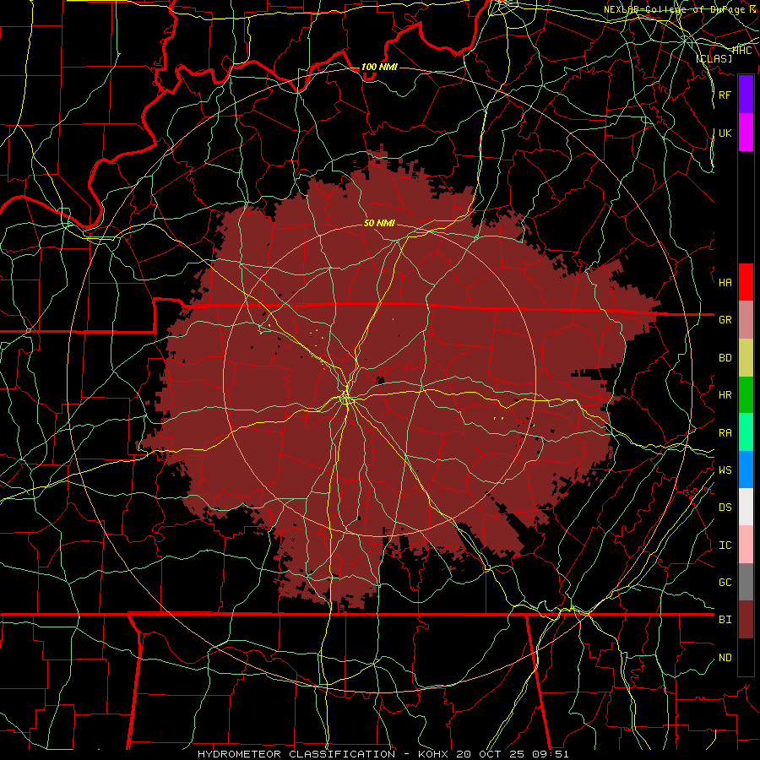
Task: Click the ND black legend swatch
Action: click(x=746, y=657)
